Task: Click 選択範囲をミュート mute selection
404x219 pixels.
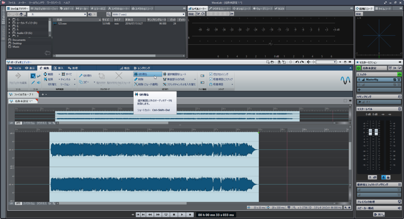Action: [175, 74]
